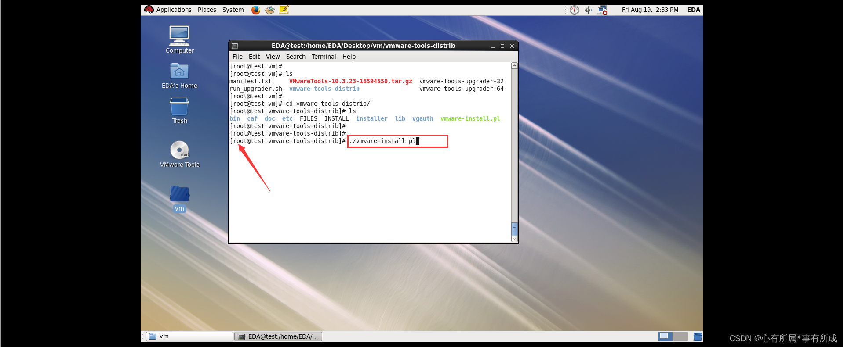Click the date and time clock
This screenshot has width=844, height=347.
pyautogui.click(x=650, y=10)
